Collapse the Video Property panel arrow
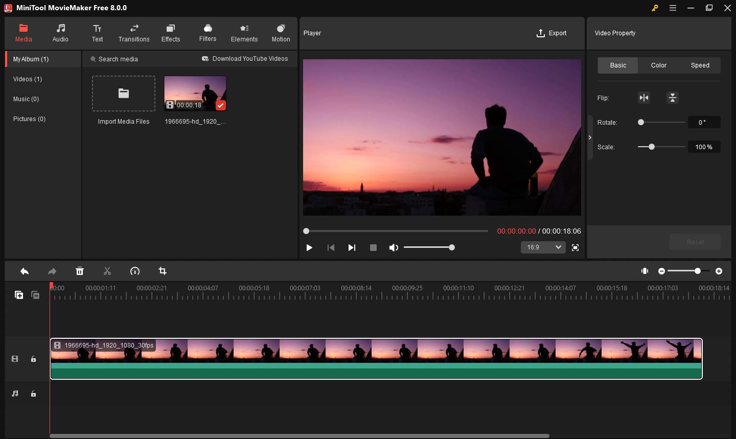This screenshot has width=736, height=439. 590,137
